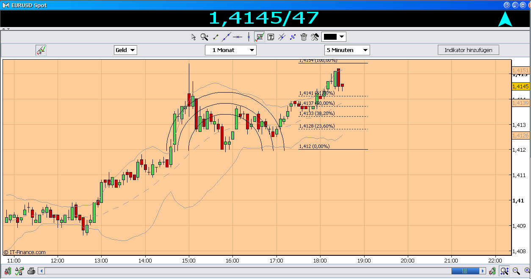Choose the vertical line drawing tool
The height and width of the screenshot is (279, 531).
pos(249,37)
